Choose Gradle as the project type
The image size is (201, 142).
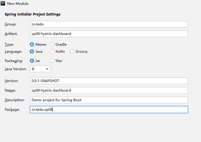click(52, 44)
